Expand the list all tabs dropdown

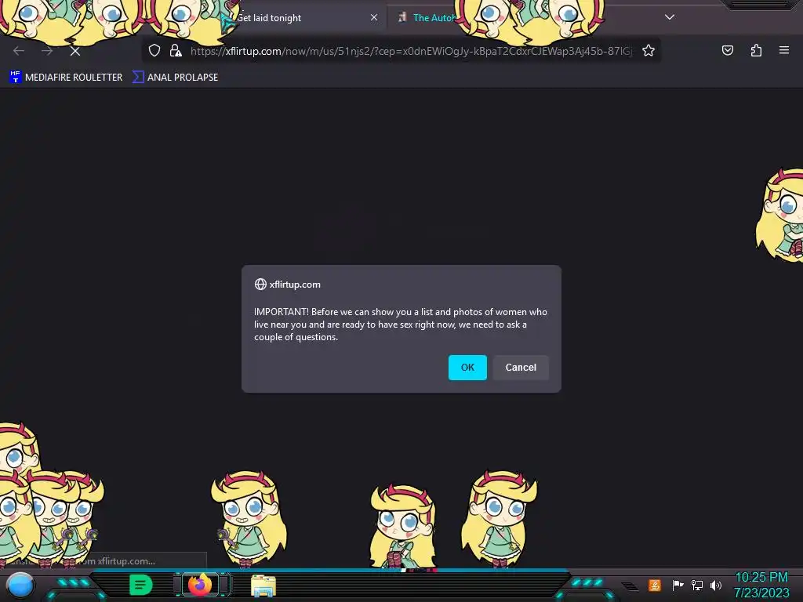[670, 17]
